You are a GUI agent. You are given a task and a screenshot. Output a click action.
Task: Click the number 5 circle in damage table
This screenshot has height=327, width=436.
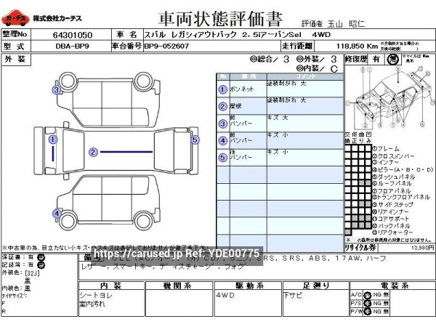222,157
